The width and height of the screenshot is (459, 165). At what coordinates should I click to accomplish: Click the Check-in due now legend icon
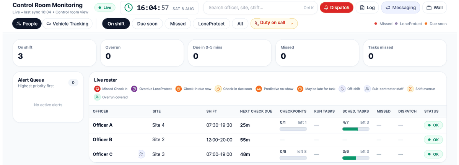[x=179, y=89]
